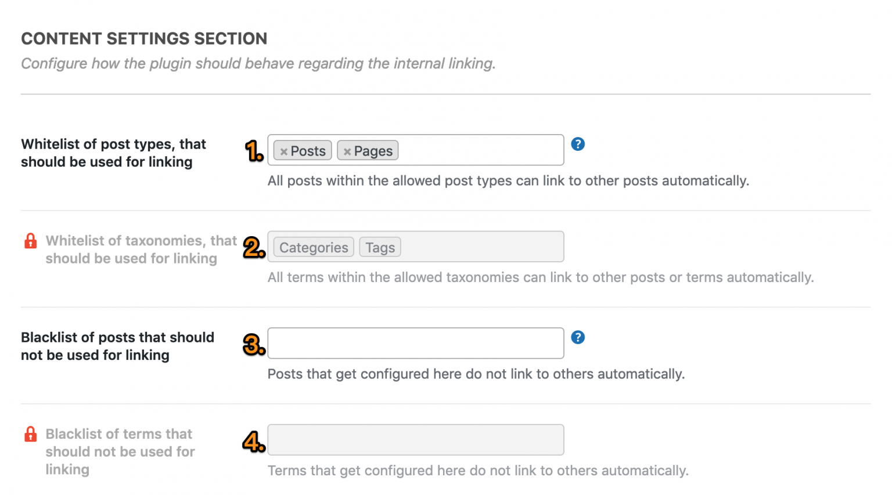This screenshot has height=495, width=892.
Task: Select the Pages chip text
Action: pos(373,151)
